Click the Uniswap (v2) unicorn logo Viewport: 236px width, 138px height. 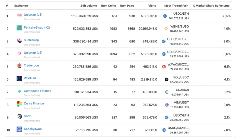click(x=19, y=53)
